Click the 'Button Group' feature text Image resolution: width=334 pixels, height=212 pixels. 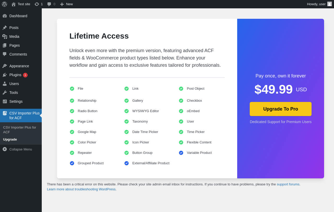tap(142, 153)
